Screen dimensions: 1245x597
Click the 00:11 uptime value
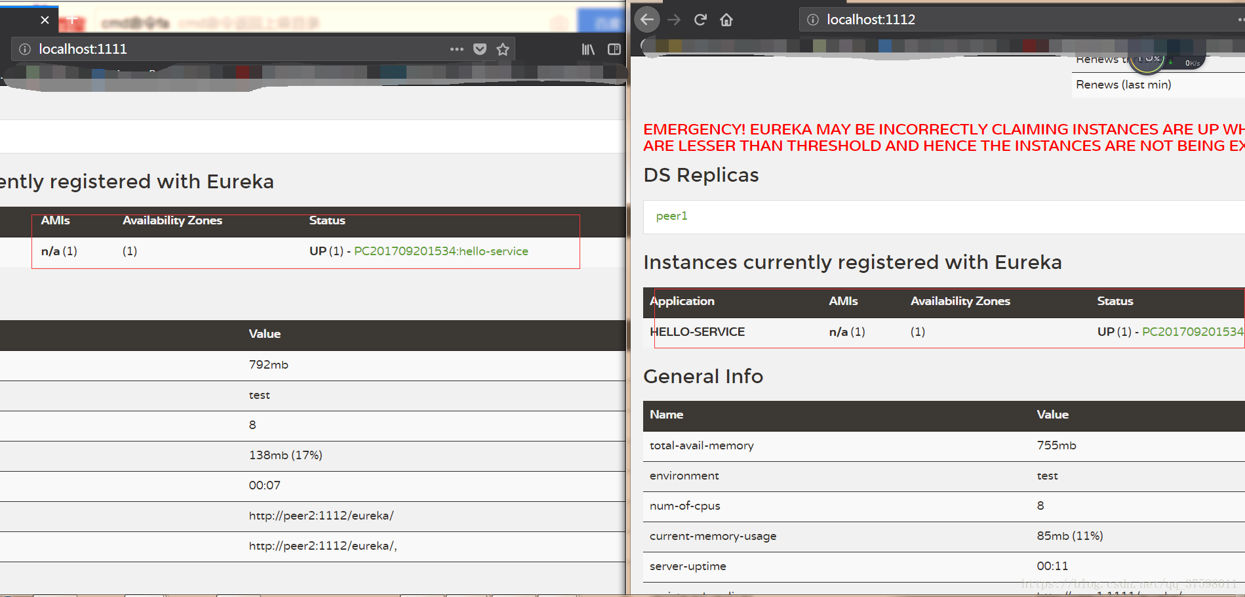[1053, 566]
